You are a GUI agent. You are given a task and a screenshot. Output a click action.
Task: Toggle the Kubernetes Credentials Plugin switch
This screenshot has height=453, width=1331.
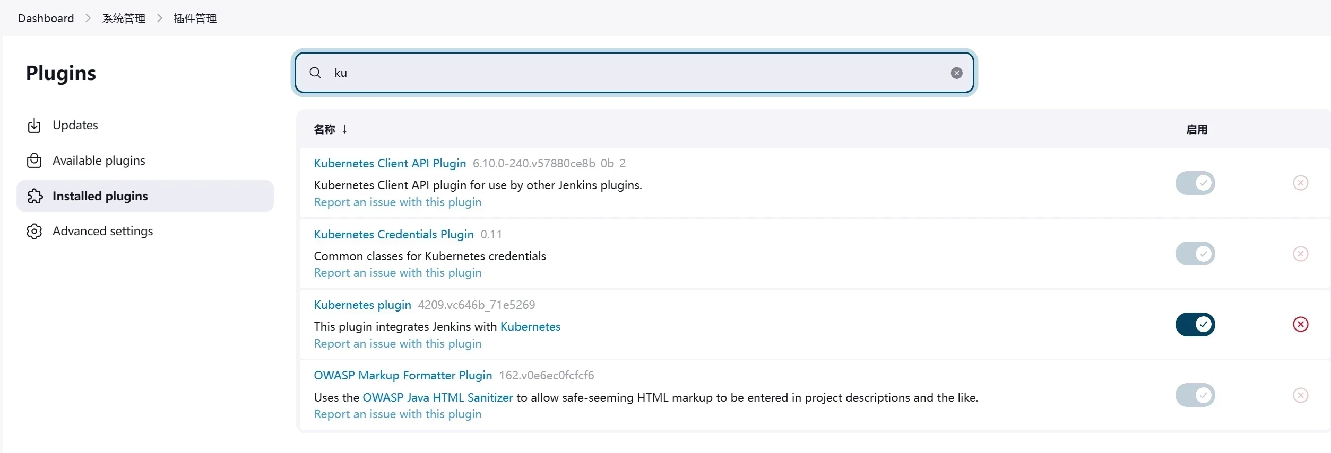[1195, 254]
